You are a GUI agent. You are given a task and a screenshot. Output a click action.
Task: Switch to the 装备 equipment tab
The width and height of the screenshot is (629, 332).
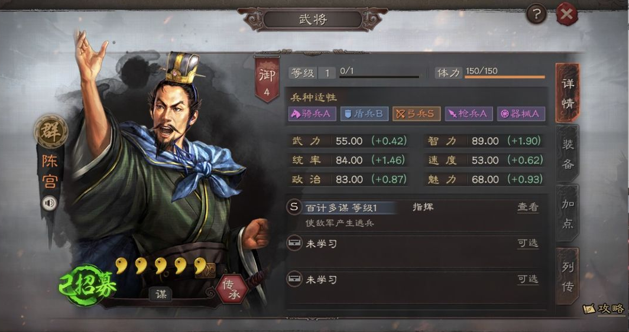pyautogui.click(x=568, y=154)
